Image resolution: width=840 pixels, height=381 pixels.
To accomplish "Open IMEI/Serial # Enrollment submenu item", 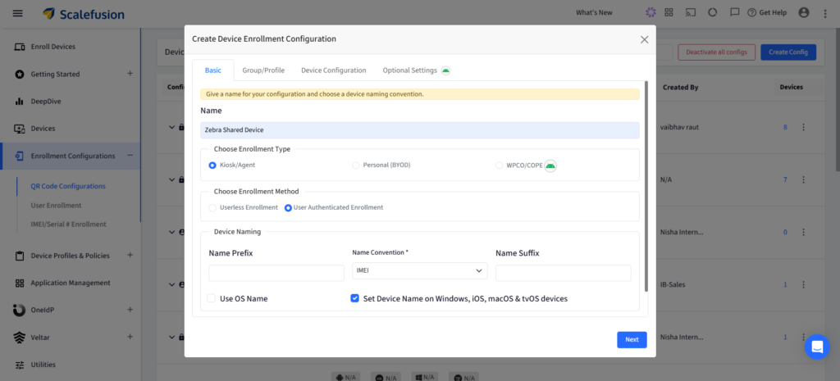I will (x=69, y=225).
